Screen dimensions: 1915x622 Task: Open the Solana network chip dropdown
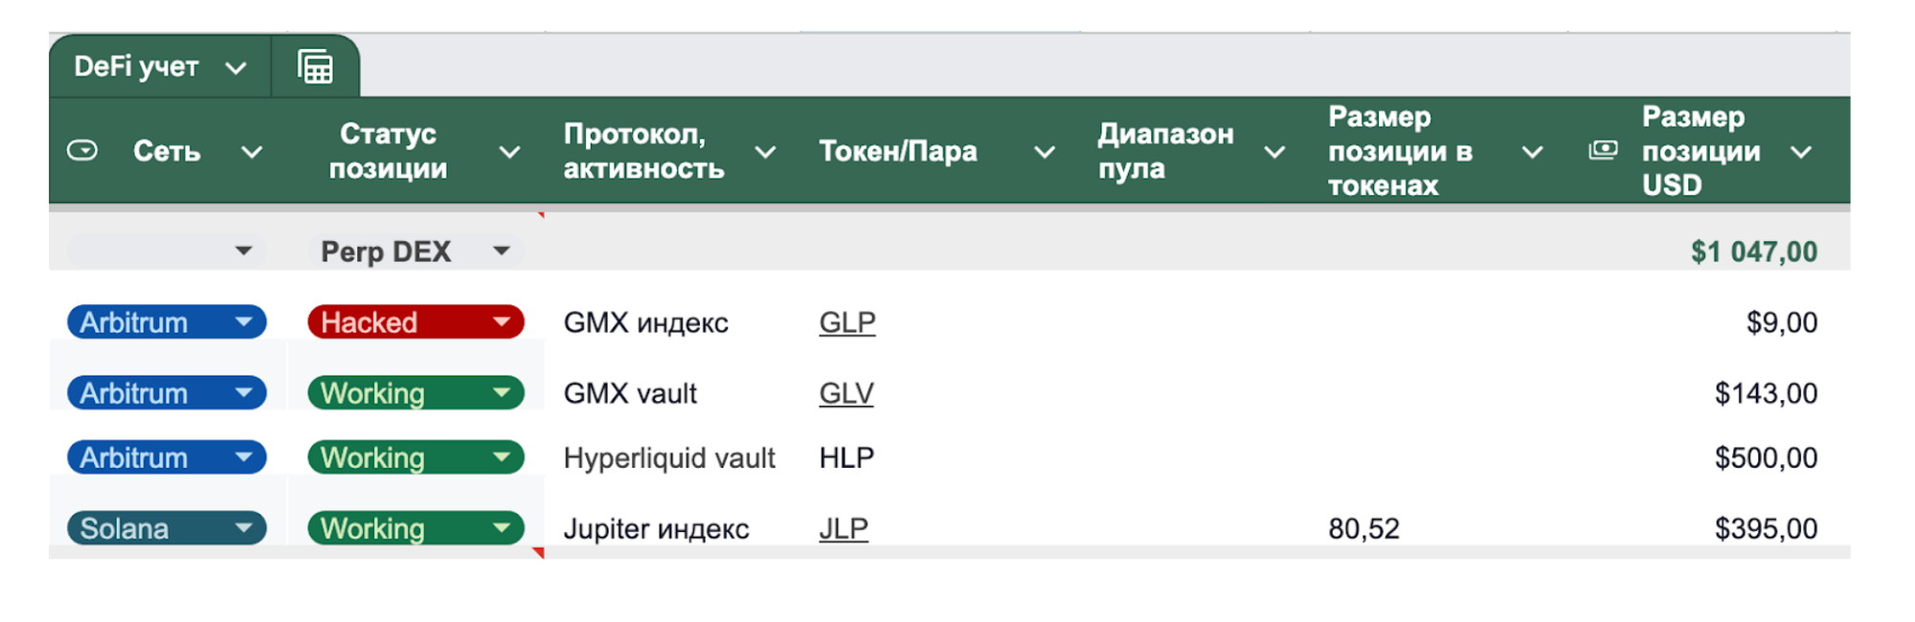[x=243, y=528]
